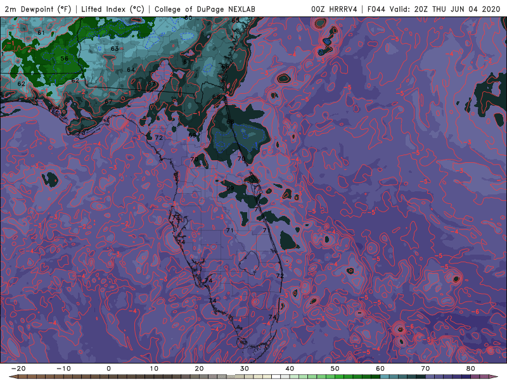Click the '61' dewpoint value on map
The image size is (507, 380).
pos(41,33)
